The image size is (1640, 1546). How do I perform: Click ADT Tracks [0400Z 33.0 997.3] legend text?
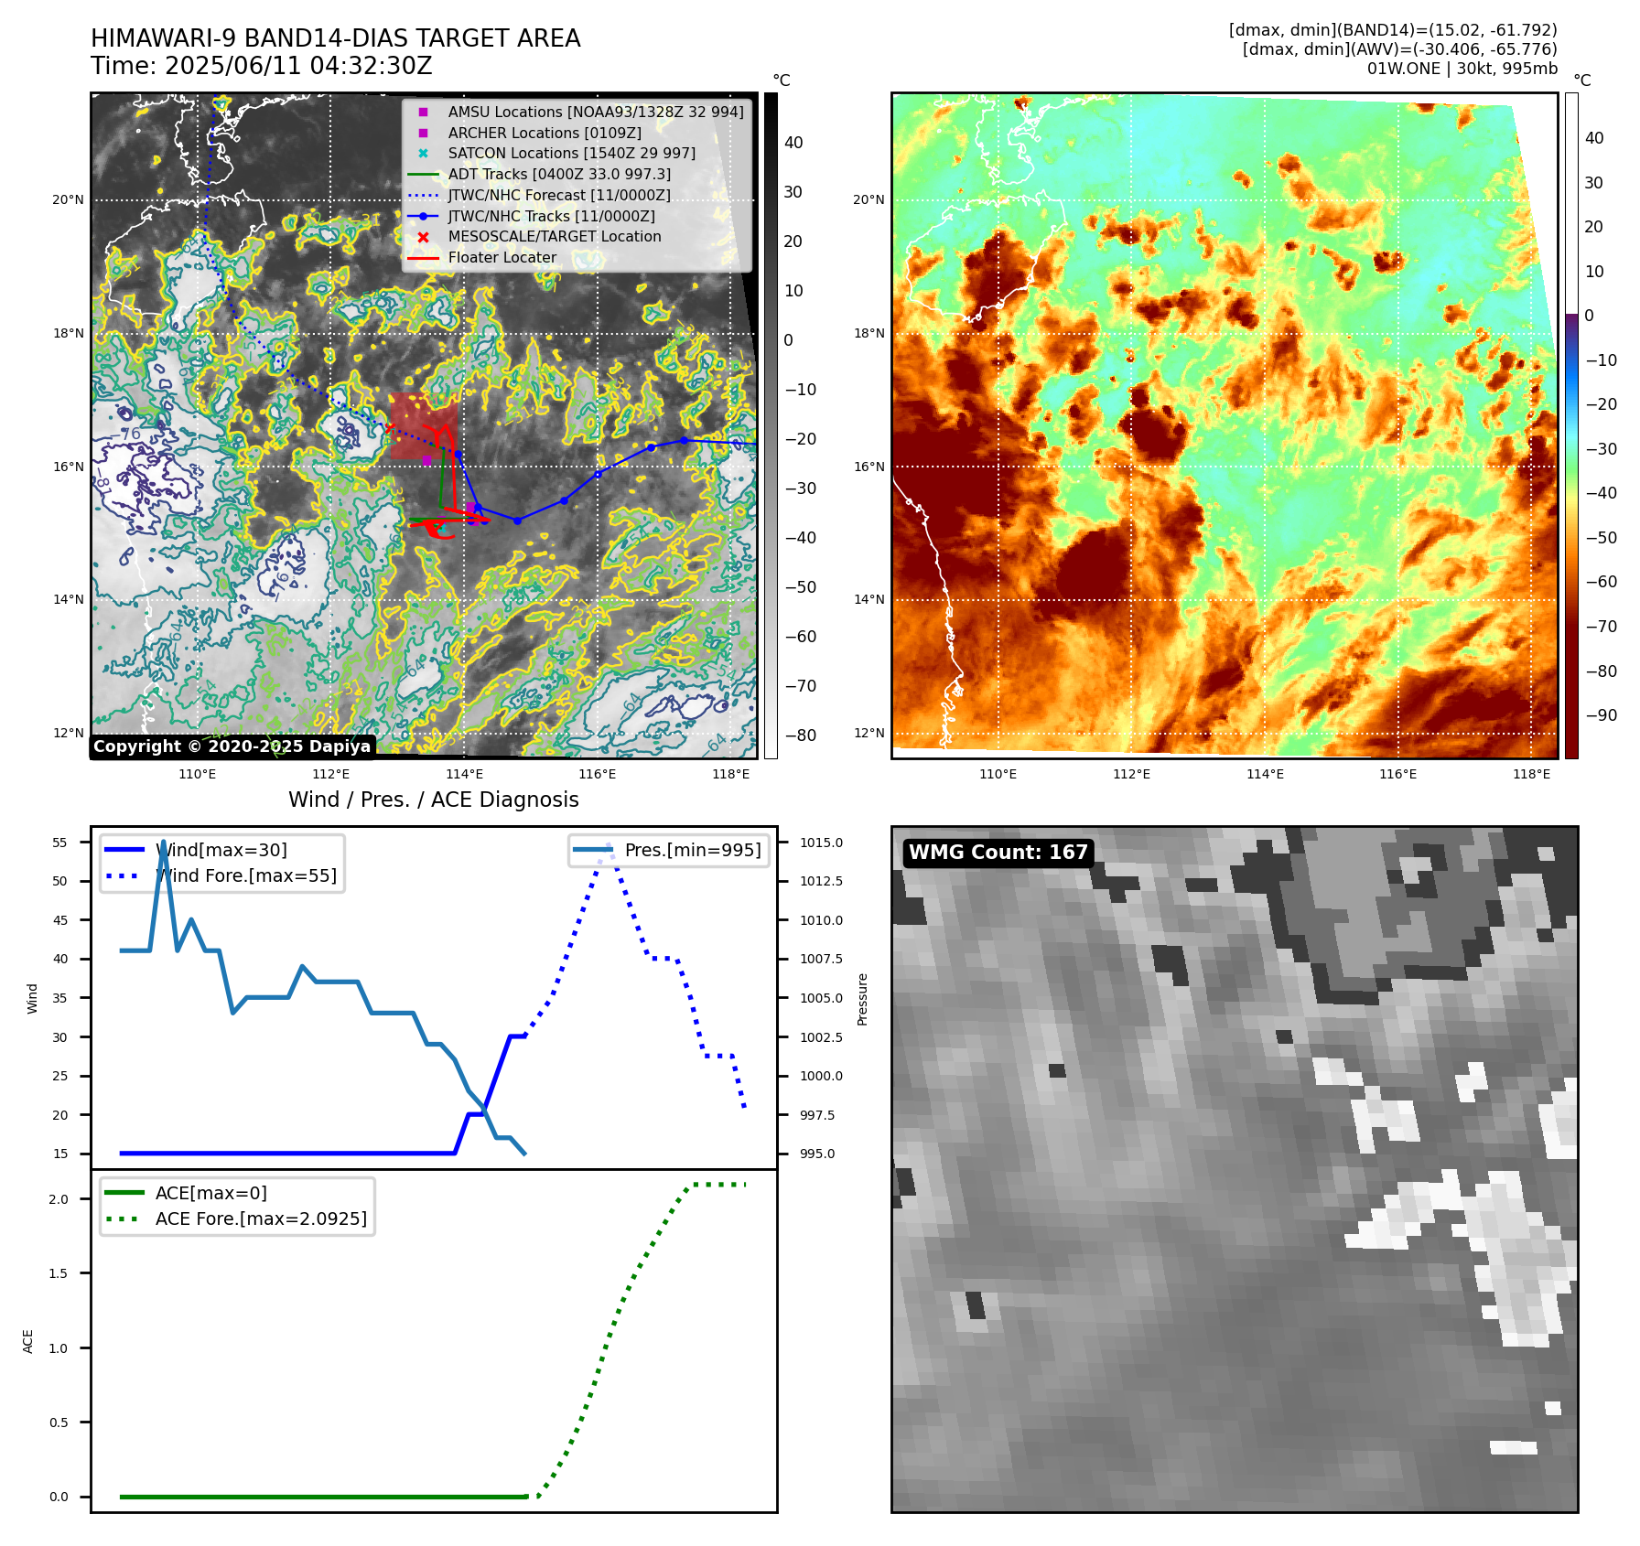(x=559, y=175)
